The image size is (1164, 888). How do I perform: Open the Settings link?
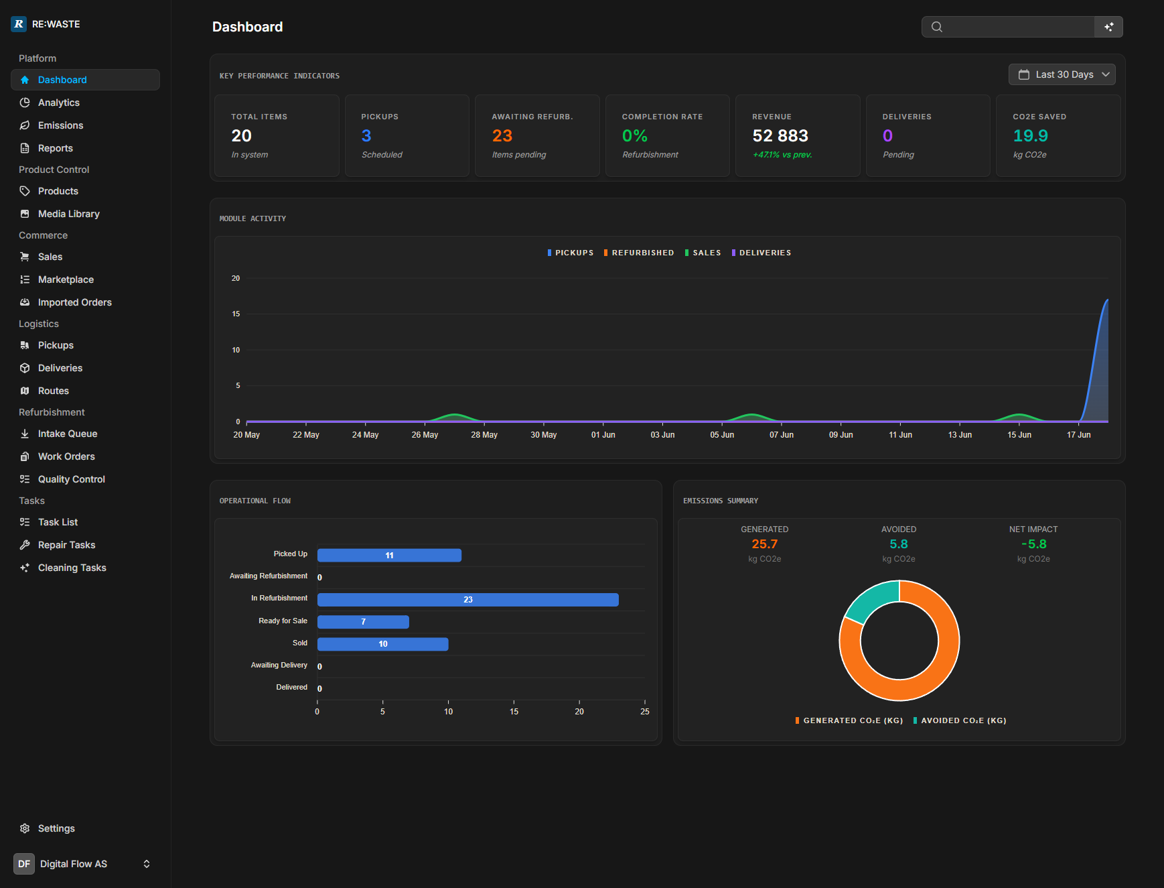[85, 828]
